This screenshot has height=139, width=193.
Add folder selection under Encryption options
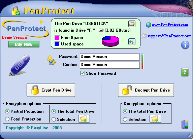click(x=84, y=119)
